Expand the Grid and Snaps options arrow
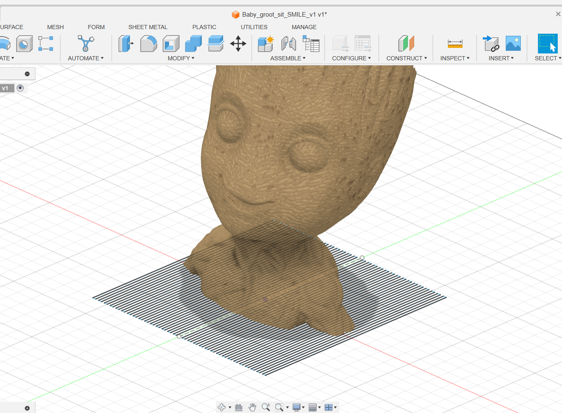This screenshot has height=413, width=562. (320, 408)
